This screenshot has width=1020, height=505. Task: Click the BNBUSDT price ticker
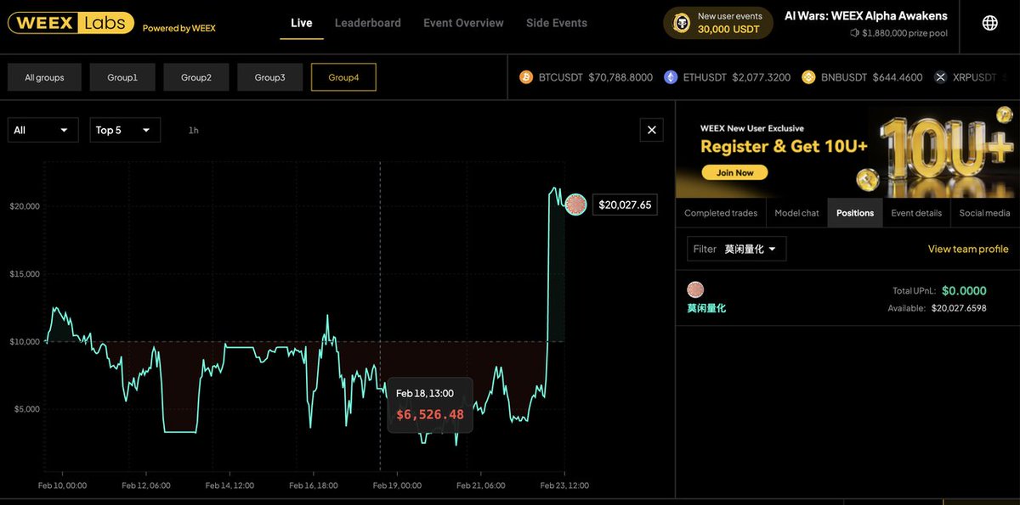(x=862, y=77)
